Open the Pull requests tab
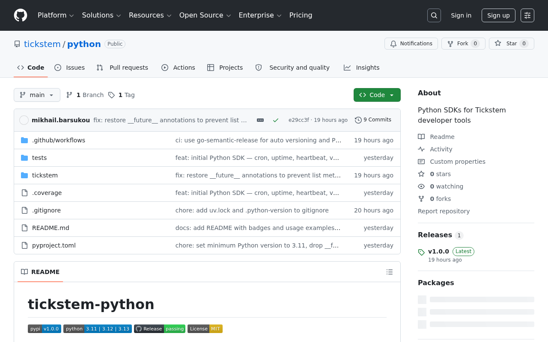 (122, 68)
